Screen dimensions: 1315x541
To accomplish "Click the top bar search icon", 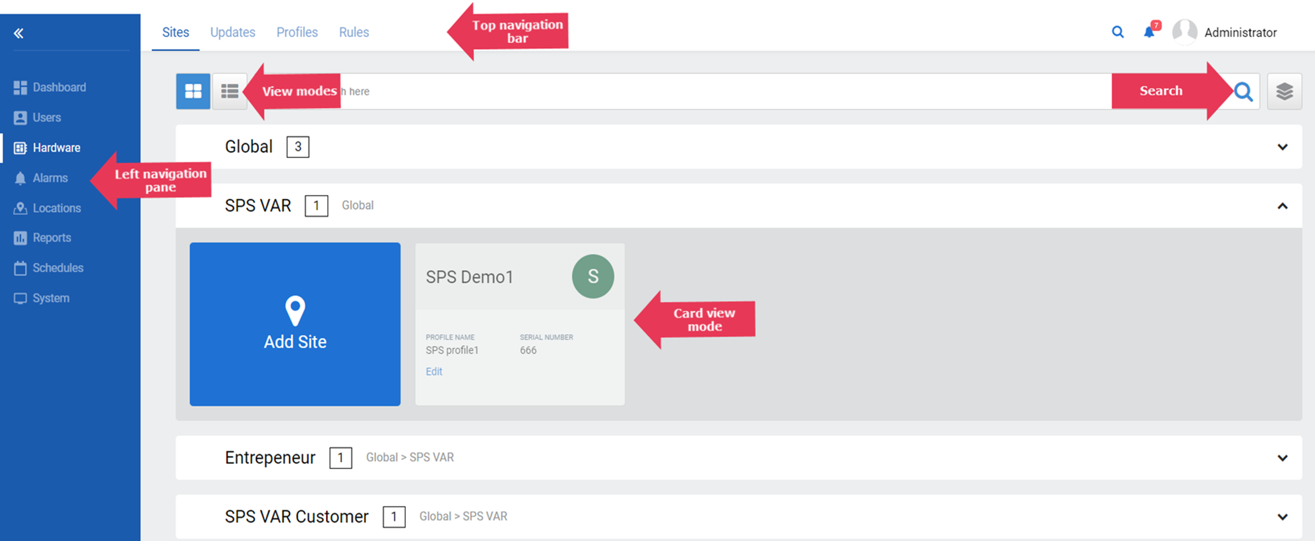I will [1117, 32].
